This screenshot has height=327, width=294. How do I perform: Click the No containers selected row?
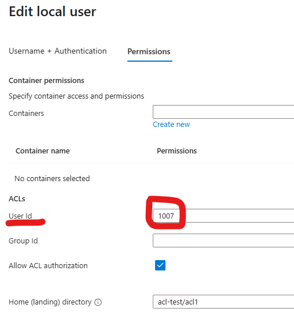pyautogui.click(x=52, y=179)
